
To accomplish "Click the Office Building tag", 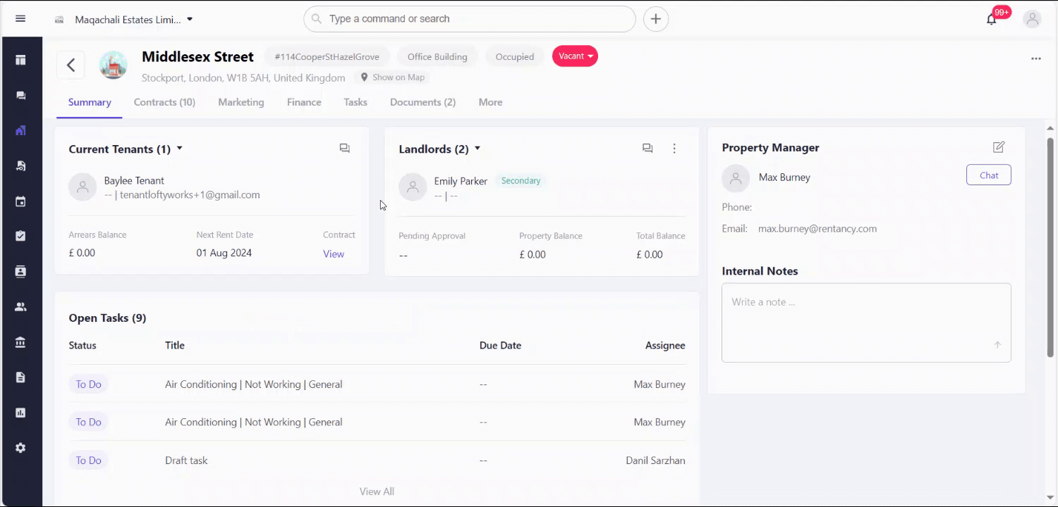I will pyautogui.click(x=437, y=57).
